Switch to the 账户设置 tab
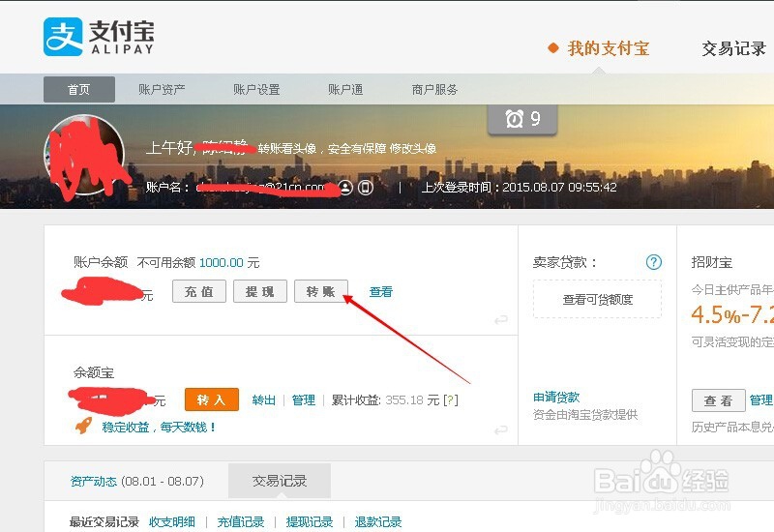774x532 pixels. [256, 89]
